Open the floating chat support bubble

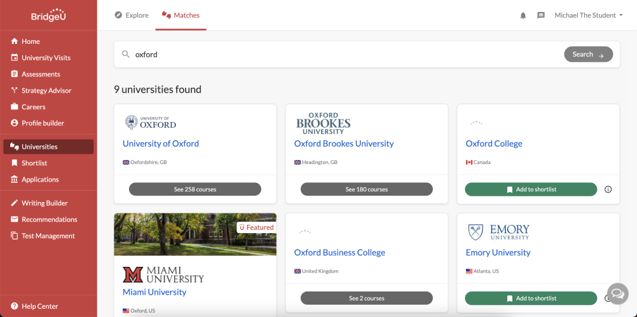click(x=617, y=293)
